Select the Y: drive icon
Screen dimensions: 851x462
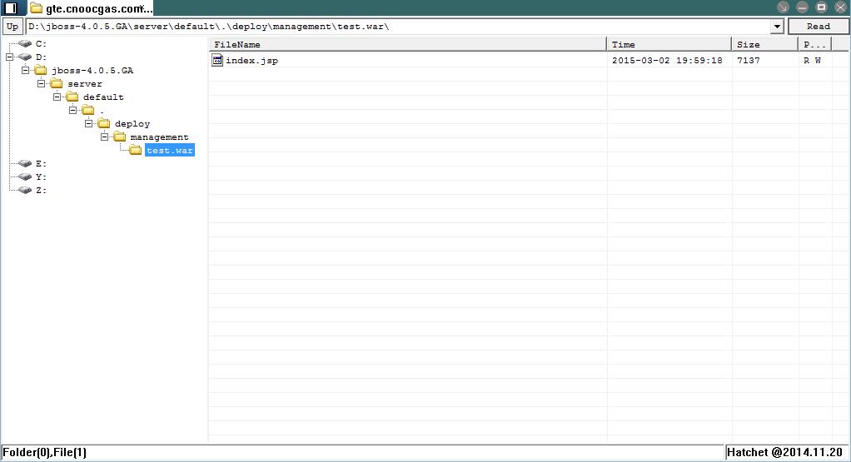24,176
